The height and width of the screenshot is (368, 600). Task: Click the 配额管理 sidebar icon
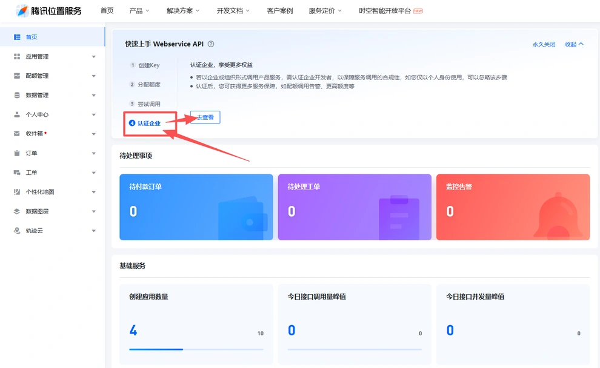tap(17, 76)
